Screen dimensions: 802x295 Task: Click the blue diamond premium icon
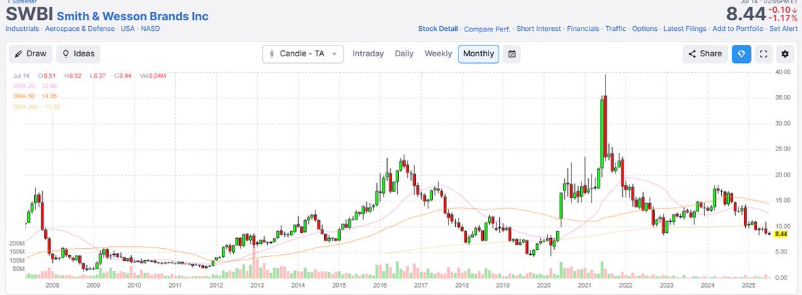[741, 54]
